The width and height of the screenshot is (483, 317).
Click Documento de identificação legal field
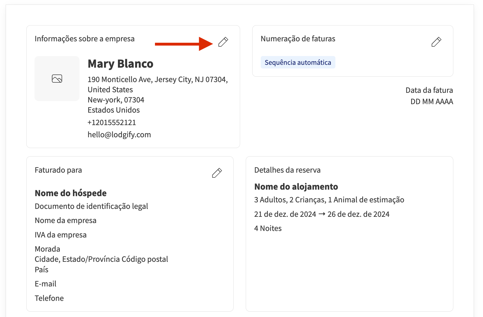(91, 206)
